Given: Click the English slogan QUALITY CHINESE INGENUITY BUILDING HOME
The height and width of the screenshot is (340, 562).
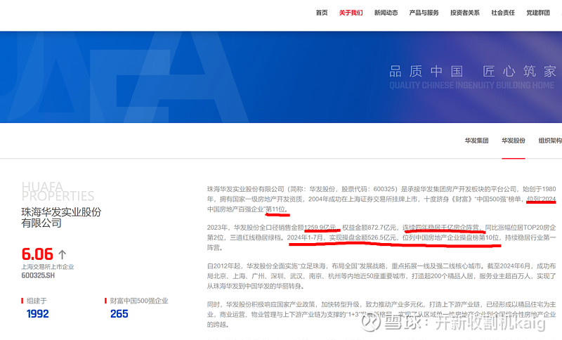Looking at the screenshot, I should click(471, 85).
